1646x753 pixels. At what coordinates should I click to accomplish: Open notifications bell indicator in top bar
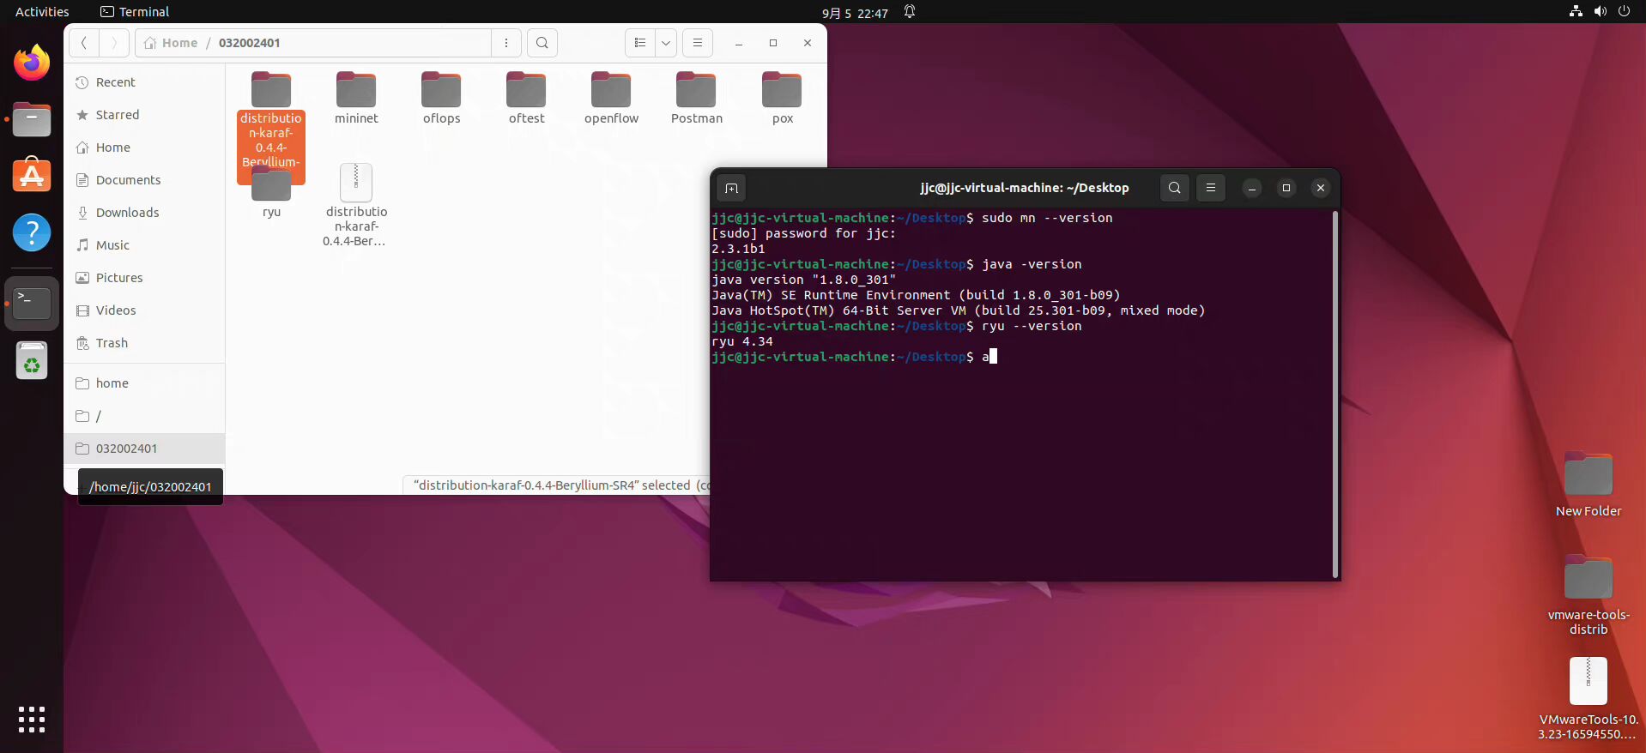click(x=910, y=12)
